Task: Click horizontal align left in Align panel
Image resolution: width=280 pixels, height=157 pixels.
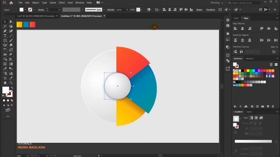Action: [x=235, y=28]
